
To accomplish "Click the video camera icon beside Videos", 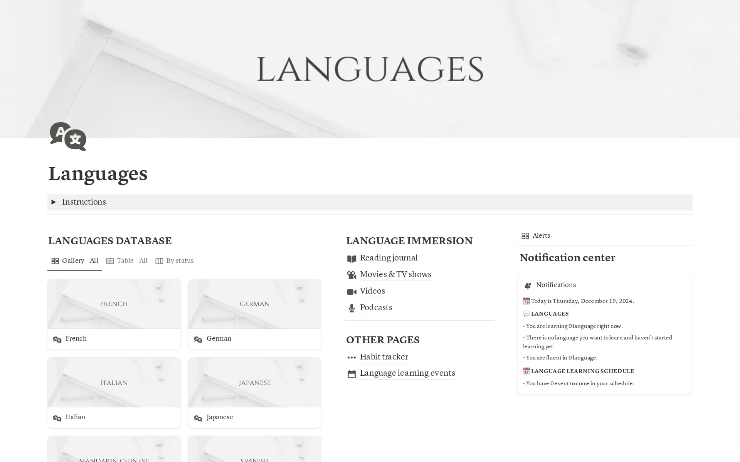I will pyautogui.click(x=351, y=292).
